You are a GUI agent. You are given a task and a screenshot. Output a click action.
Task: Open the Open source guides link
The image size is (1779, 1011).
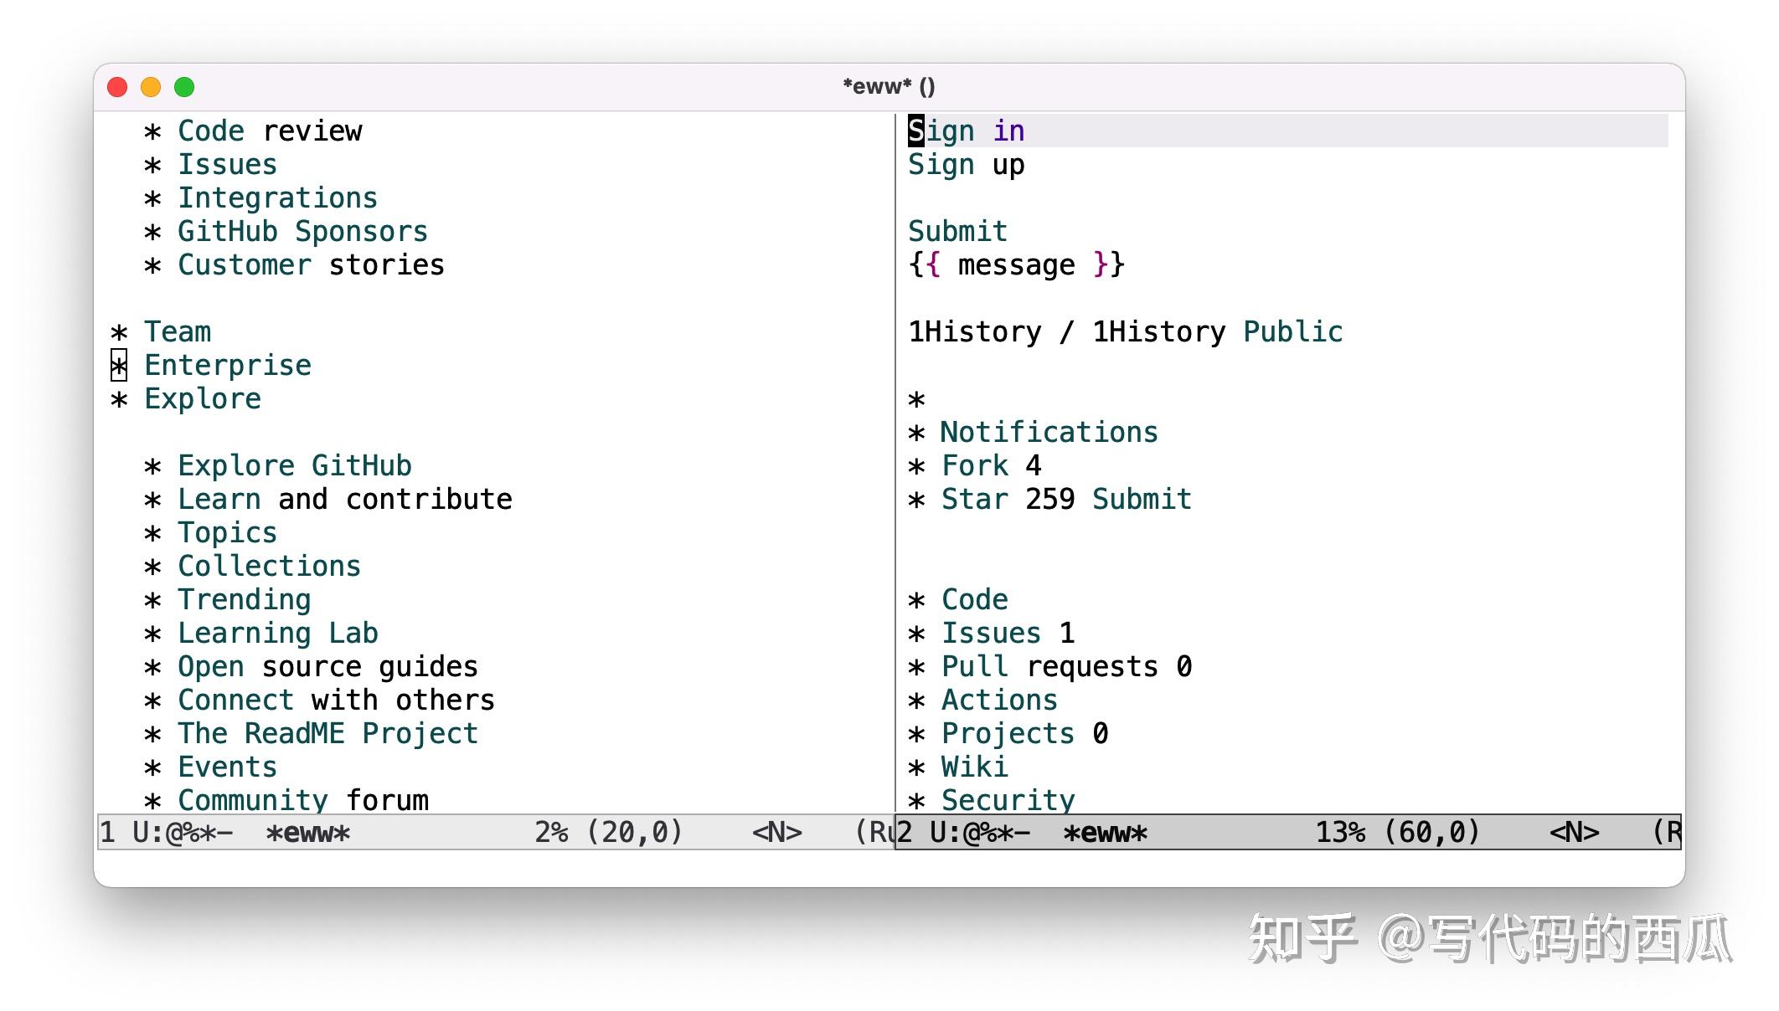click(327, 667)
